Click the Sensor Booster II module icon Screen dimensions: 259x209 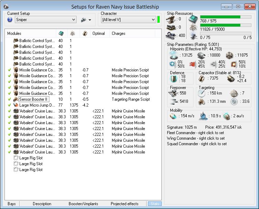click(16, 99)
